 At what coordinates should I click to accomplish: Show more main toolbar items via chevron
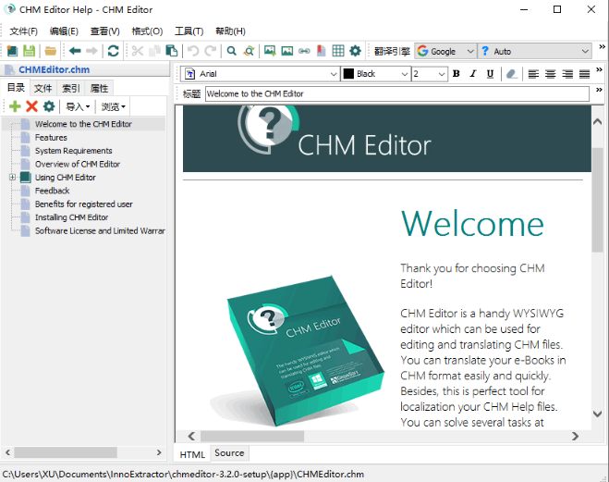tap(602, 46)
